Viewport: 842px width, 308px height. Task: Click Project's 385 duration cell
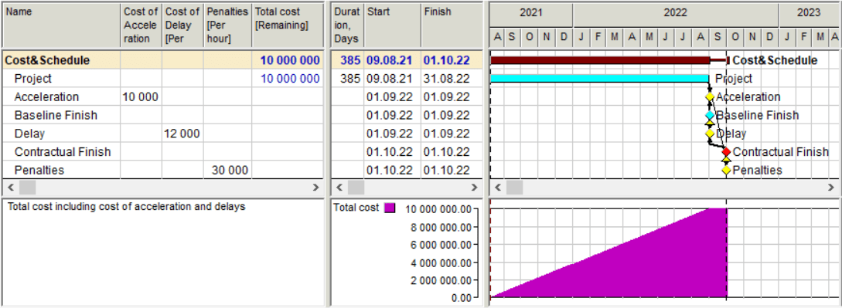coord(347,79)
